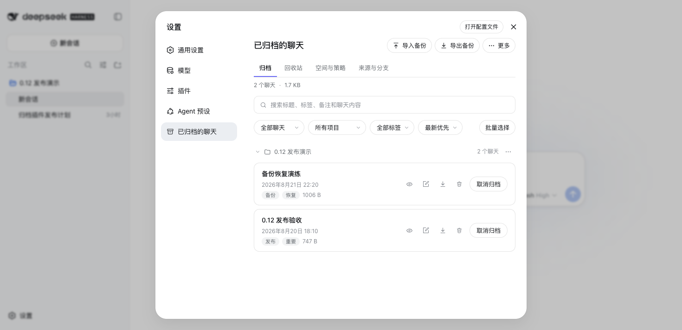Click the new folder icon in the workspace header
682x330 pixels.
pos(118,65)
